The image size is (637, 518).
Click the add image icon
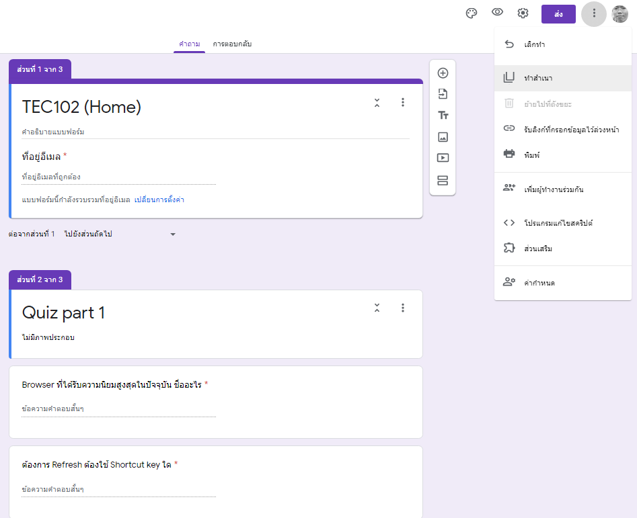click(x=443, y=137)
